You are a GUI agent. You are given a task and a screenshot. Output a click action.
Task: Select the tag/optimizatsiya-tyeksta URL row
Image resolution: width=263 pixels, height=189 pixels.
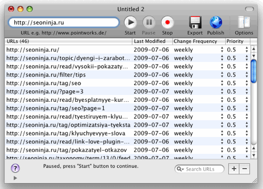[x=68, y=125]
